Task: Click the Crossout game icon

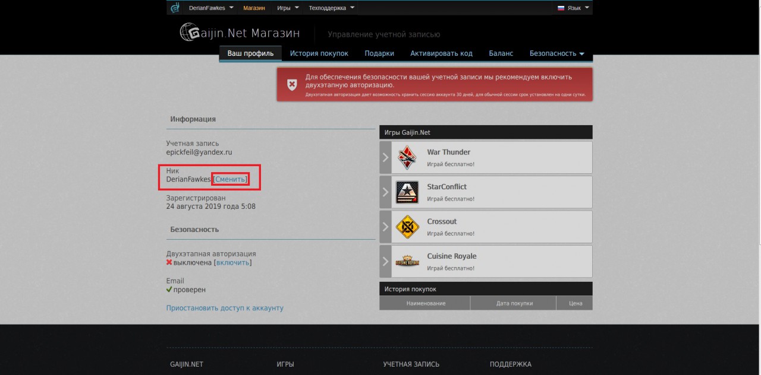Action: 407,227
